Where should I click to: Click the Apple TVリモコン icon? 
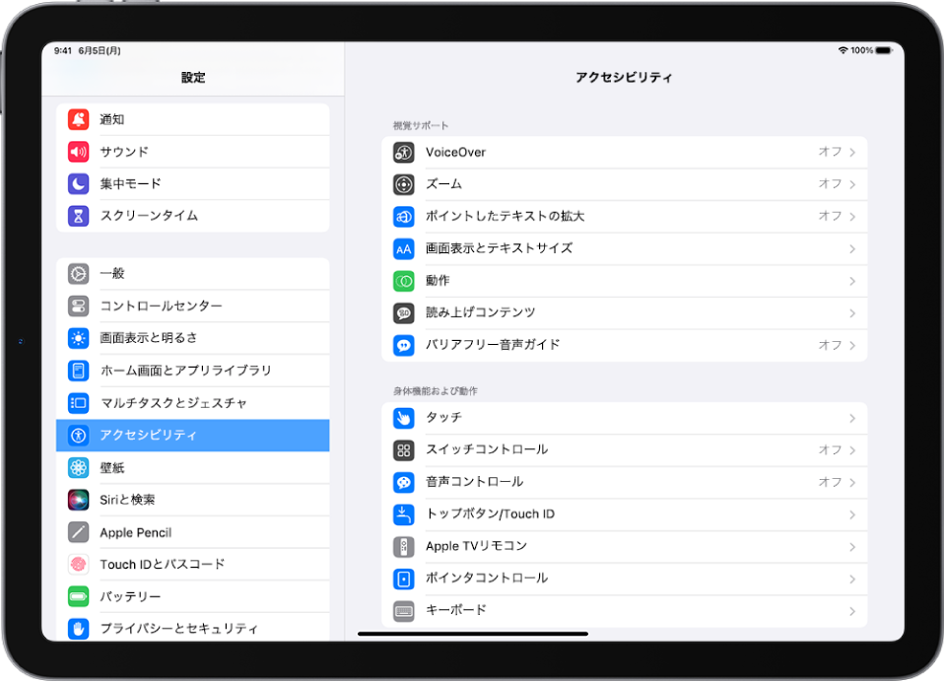(403, 546)
